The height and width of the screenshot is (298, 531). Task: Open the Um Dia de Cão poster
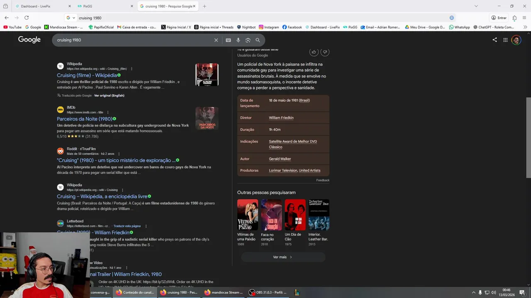pos(295,215)
